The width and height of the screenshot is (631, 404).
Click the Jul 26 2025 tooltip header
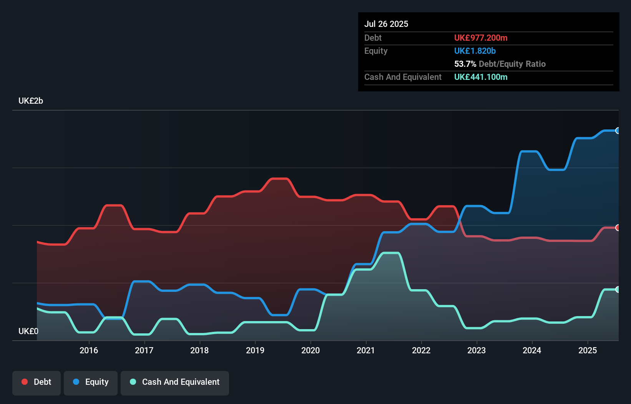click(x=386, y=24)
